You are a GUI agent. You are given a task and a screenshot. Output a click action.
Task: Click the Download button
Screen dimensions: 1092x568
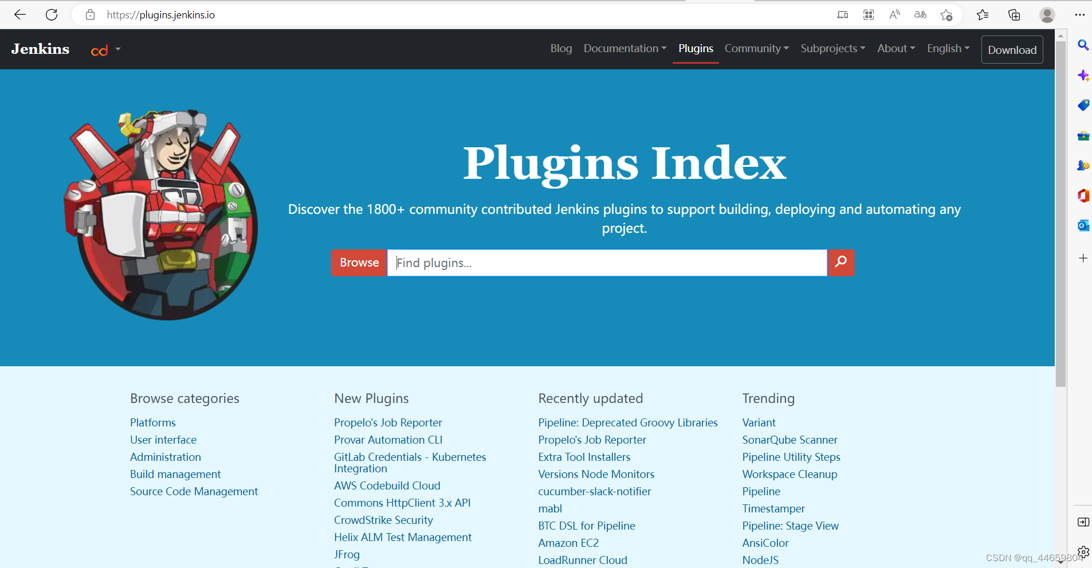tap(1012, 50)
